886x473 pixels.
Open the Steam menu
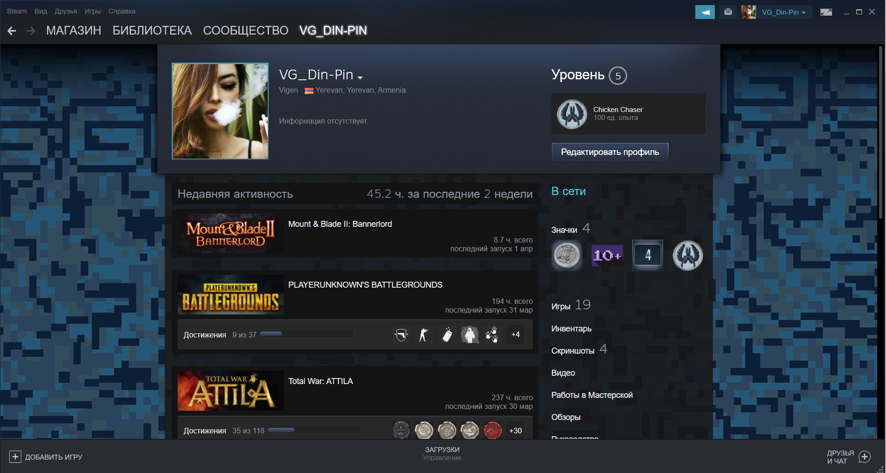tap(17, 11)
